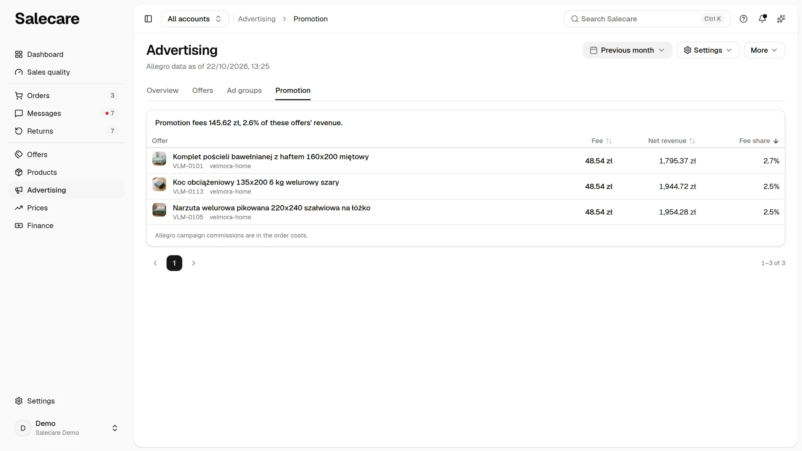Go to next page arrow
The height and width of the screenshot is (451, 802).
pyautogui.click(x=193, y=263)
